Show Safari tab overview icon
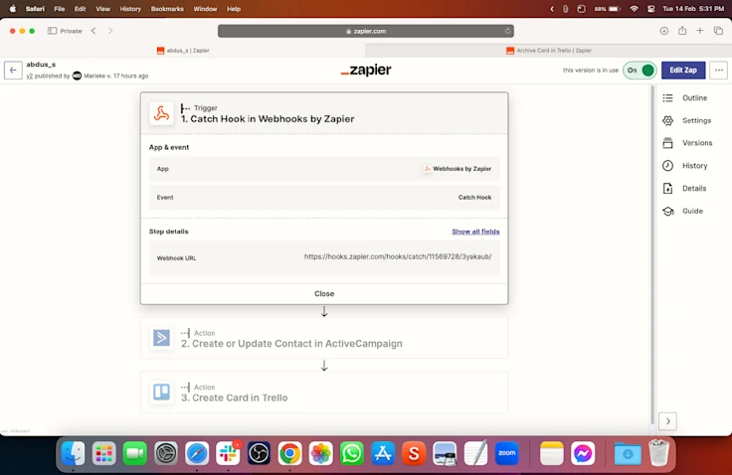Screen dimensions: 732x475 (718, 31)
